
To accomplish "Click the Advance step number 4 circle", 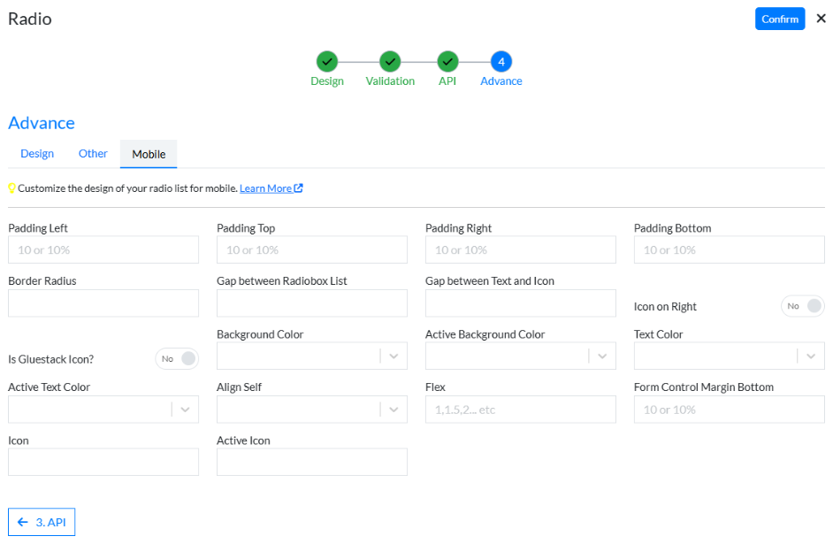I will (501, 62).
